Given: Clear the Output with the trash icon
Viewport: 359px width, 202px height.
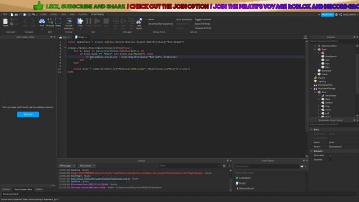Looking at the screenshot, I should coord(224,166).
